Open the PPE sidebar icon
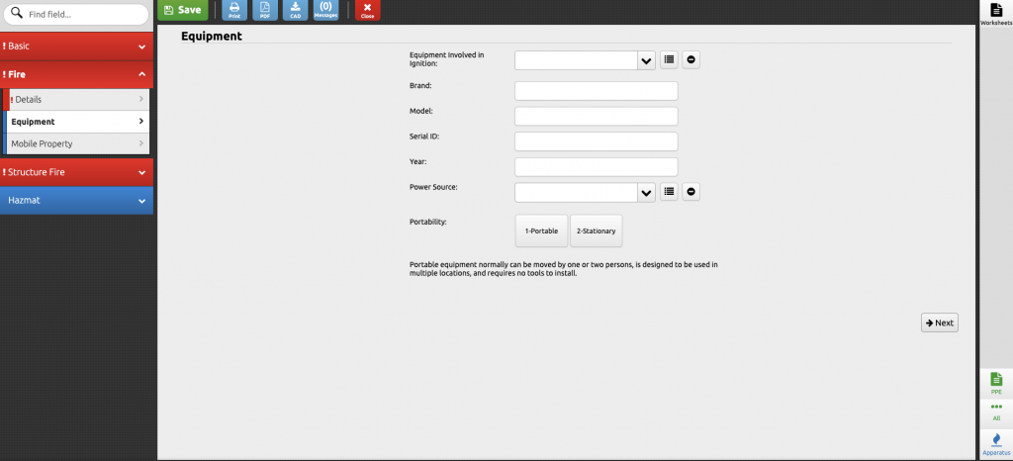 (x=995, y=383)
